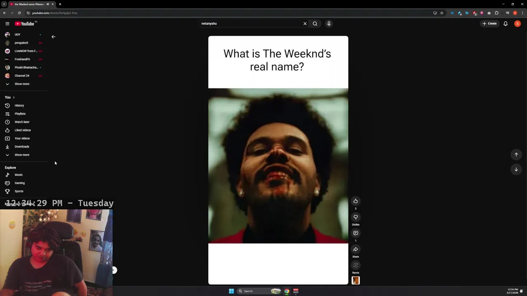Open Liked videos
527x296 pixels.
click(x=23, y=130)
